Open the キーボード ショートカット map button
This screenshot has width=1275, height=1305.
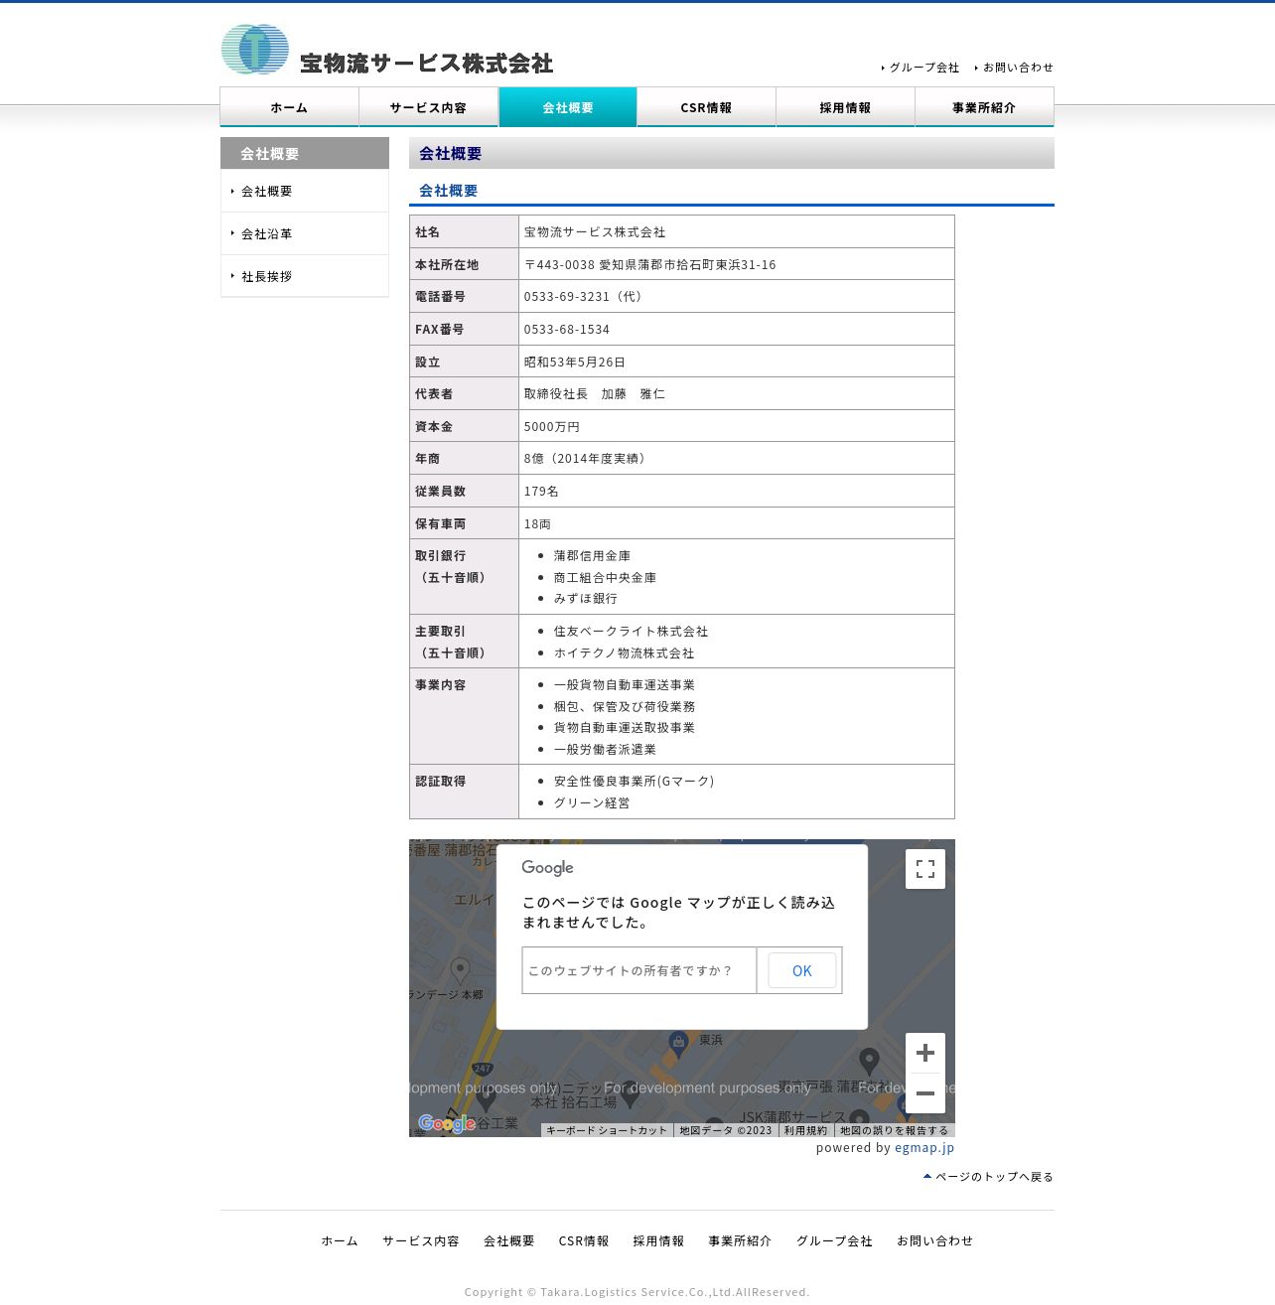click(607, 1130)
